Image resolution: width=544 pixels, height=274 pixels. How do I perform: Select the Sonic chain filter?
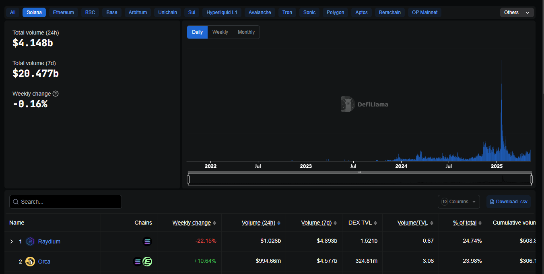point(309,12)
